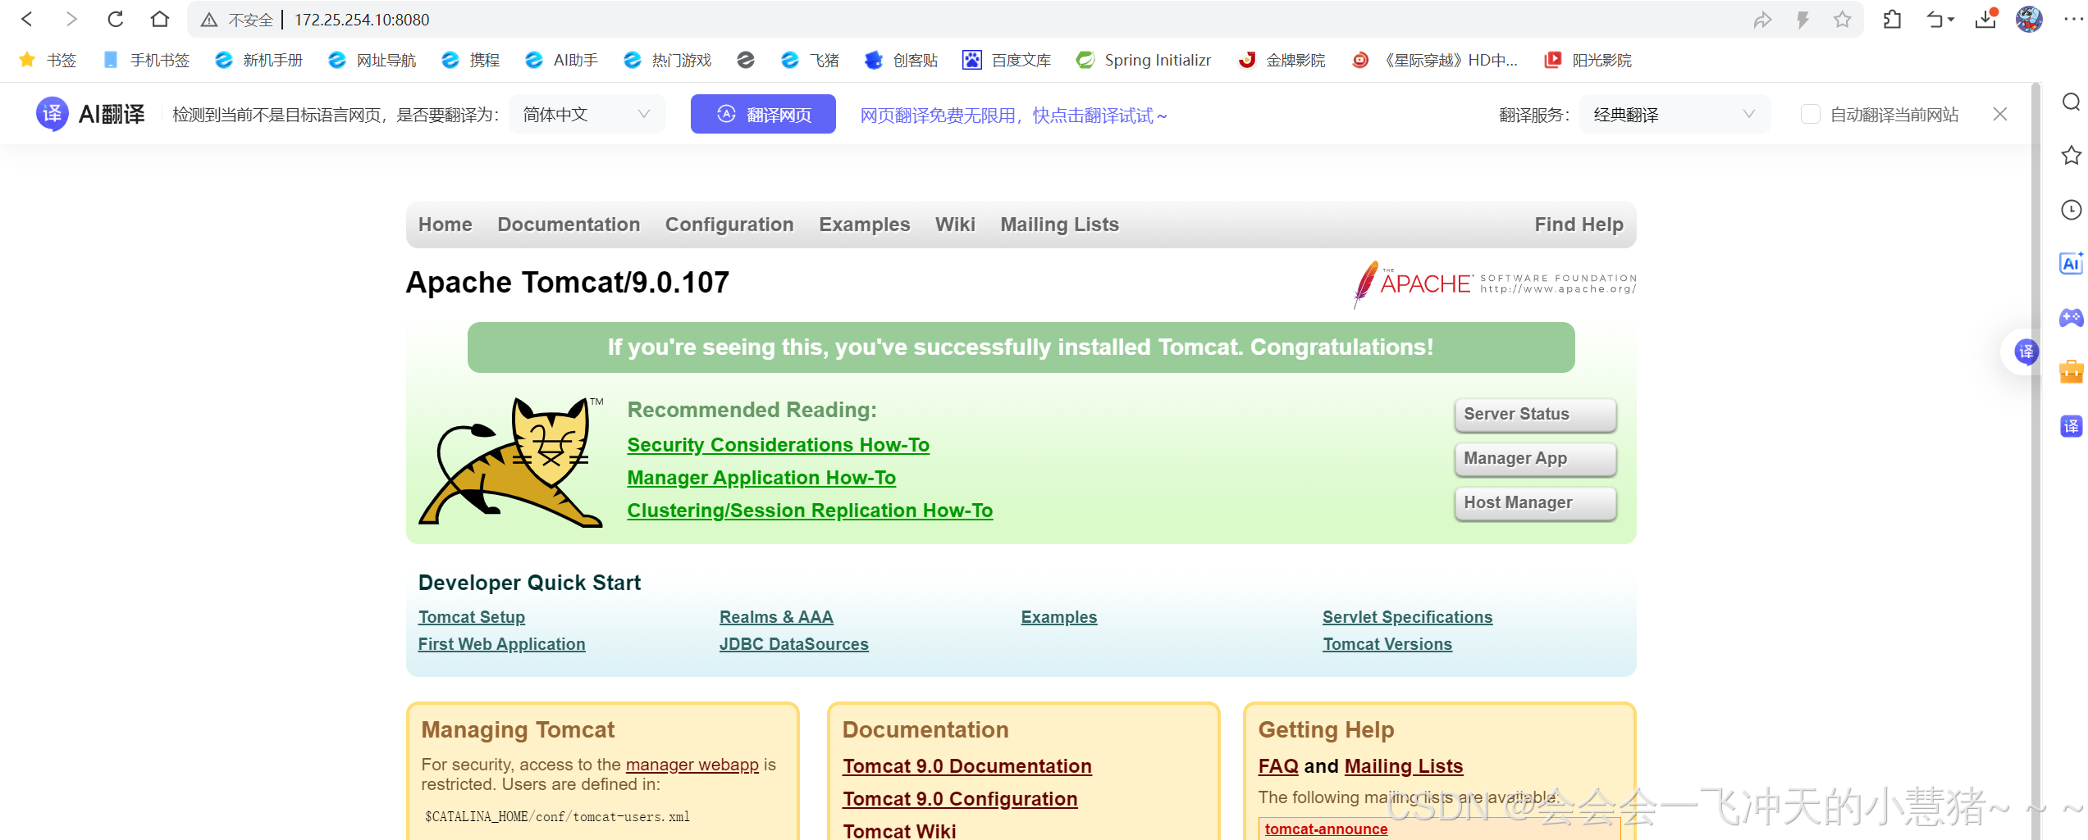2088x840 pixels.
Task: Open the sidebar favorites star icon
Action: (x=2072, y=156)
